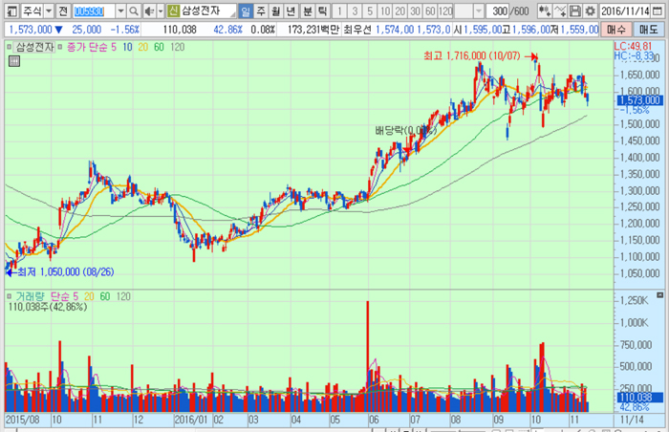Screen dimensions: 669x432
Task: Expand the 주식 market type dropdown
Action: (x=47, y=11)
